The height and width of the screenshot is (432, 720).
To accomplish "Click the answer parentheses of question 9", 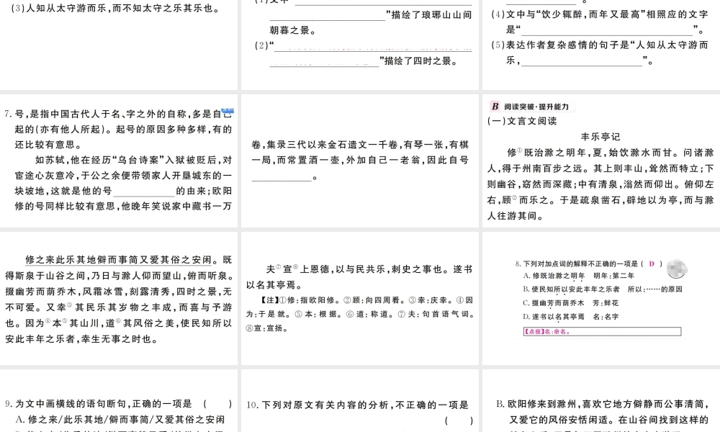I will coord(217,404).
